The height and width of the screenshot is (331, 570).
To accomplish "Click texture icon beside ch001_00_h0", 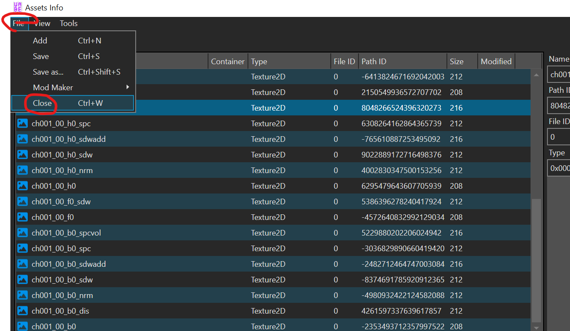I will point(22,186).
